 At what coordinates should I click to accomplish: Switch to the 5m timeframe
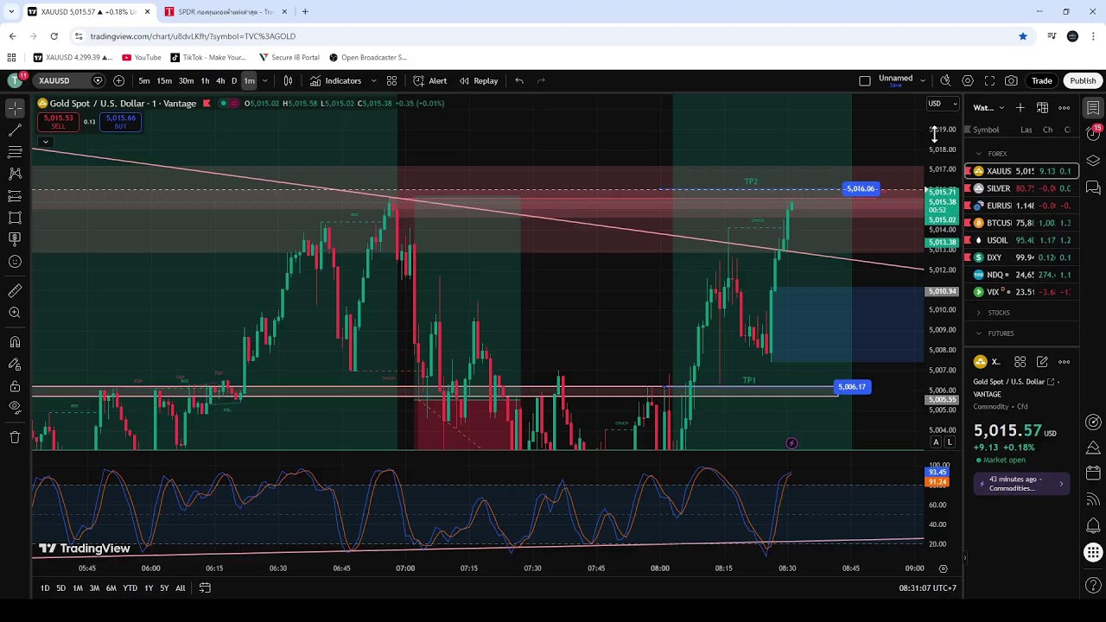[144, 80]
